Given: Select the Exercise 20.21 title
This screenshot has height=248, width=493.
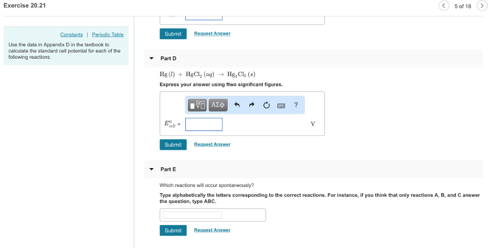Looking at the screenshot, I should pos(25,6).
